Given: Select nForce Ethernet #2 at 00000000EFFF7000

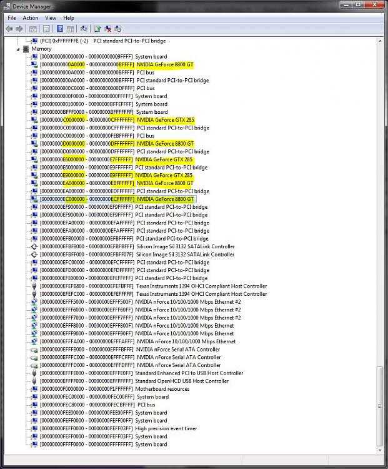Looking at the screenshot, I should click(x=140, y=318).
